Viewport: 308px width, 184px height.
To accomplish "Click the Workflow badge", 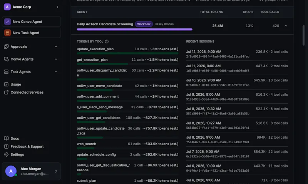I will 144,24.
